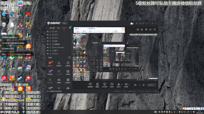Open the 视频连麦 tool
204x114 pixels.
click(50, 72)
